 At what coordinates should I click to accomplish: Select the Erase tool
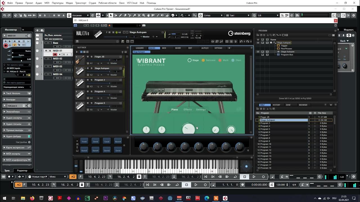tap(125, 15)
